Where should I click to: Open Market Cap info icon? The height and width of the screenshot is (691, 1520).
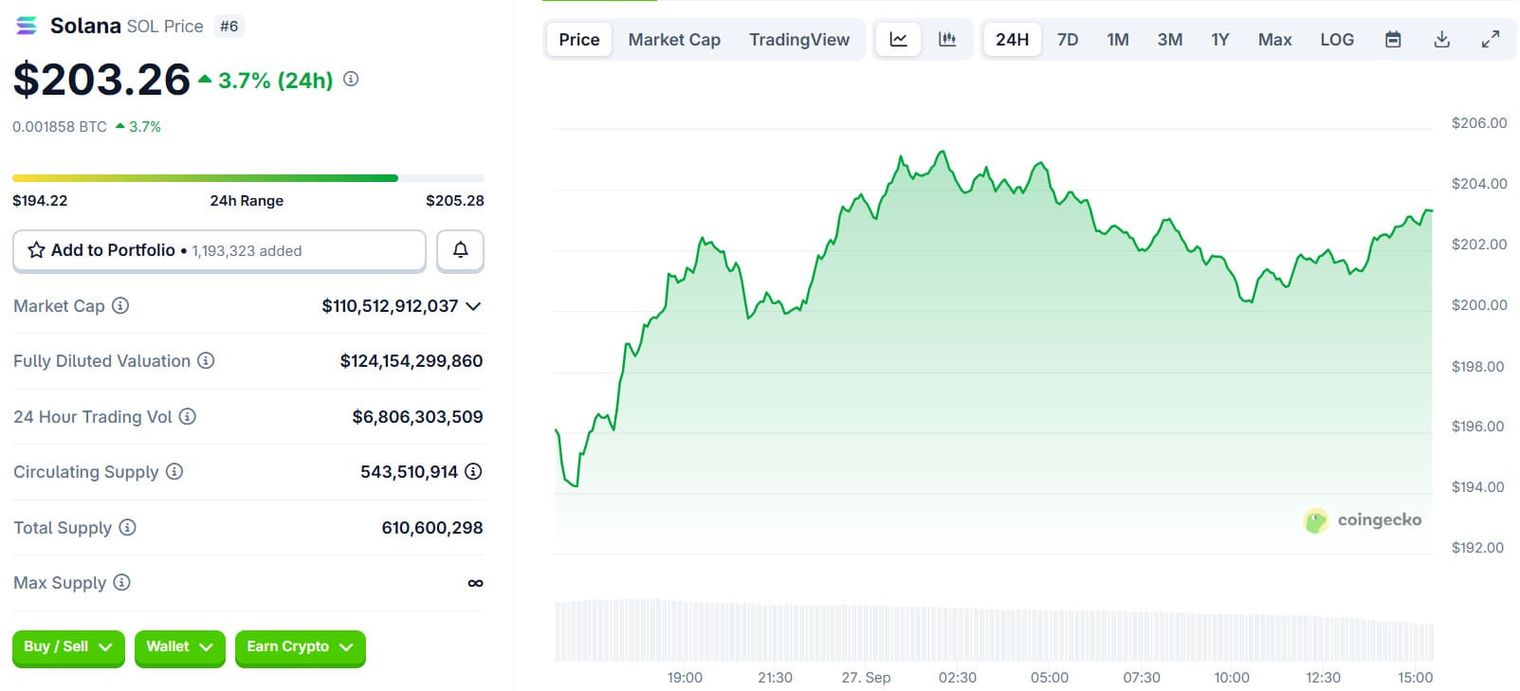(x=120, y=305)
